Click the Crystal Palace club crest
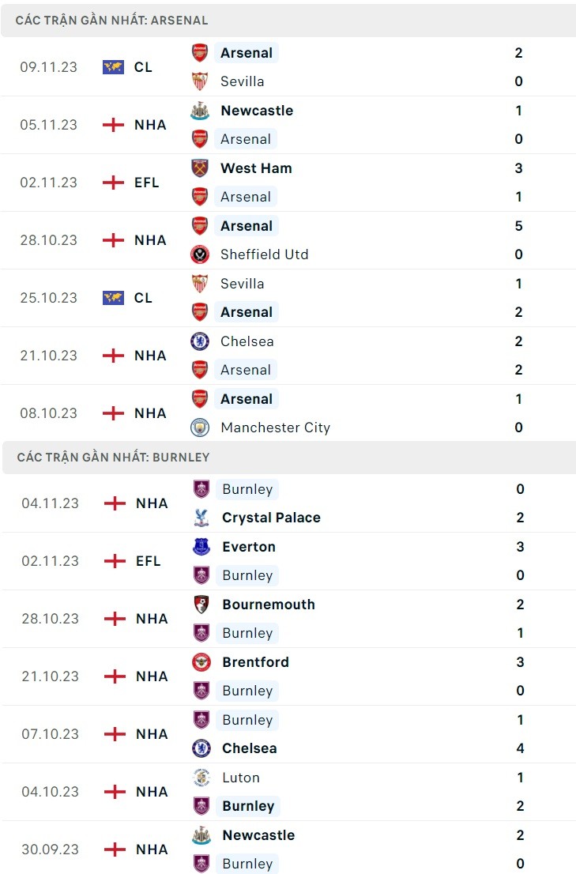The height and width of the screenshot is (874, 576). click(x=201, y=518)
